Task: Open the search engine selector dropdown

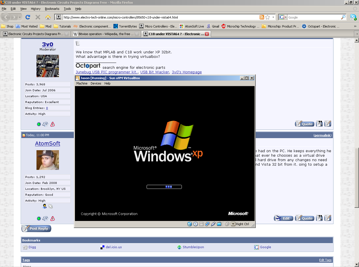Action: click(283, 17)
